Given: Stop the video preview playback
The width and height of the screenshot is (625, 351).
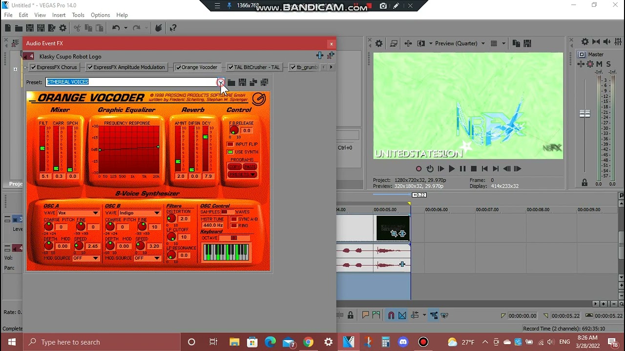Looking at the screenshot, I should (x=474, y=169).
